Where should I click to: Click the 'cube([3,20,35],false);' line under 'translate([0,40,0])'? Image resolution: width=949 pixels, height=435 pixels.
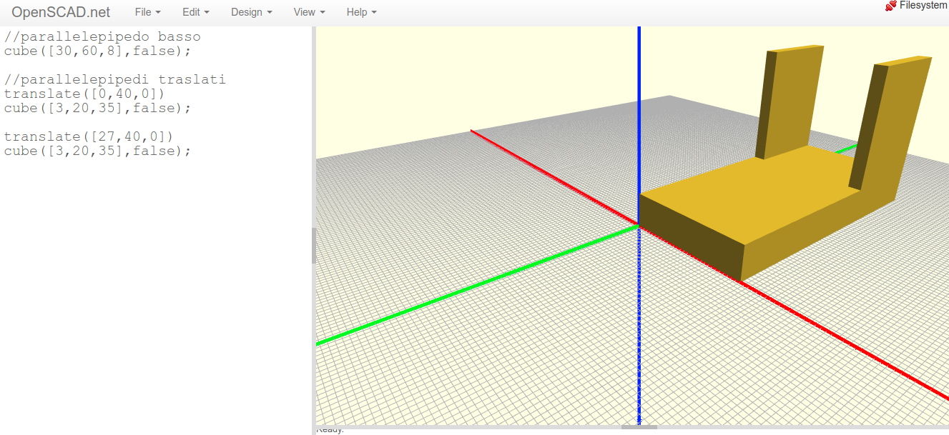(x=98, y=108)
